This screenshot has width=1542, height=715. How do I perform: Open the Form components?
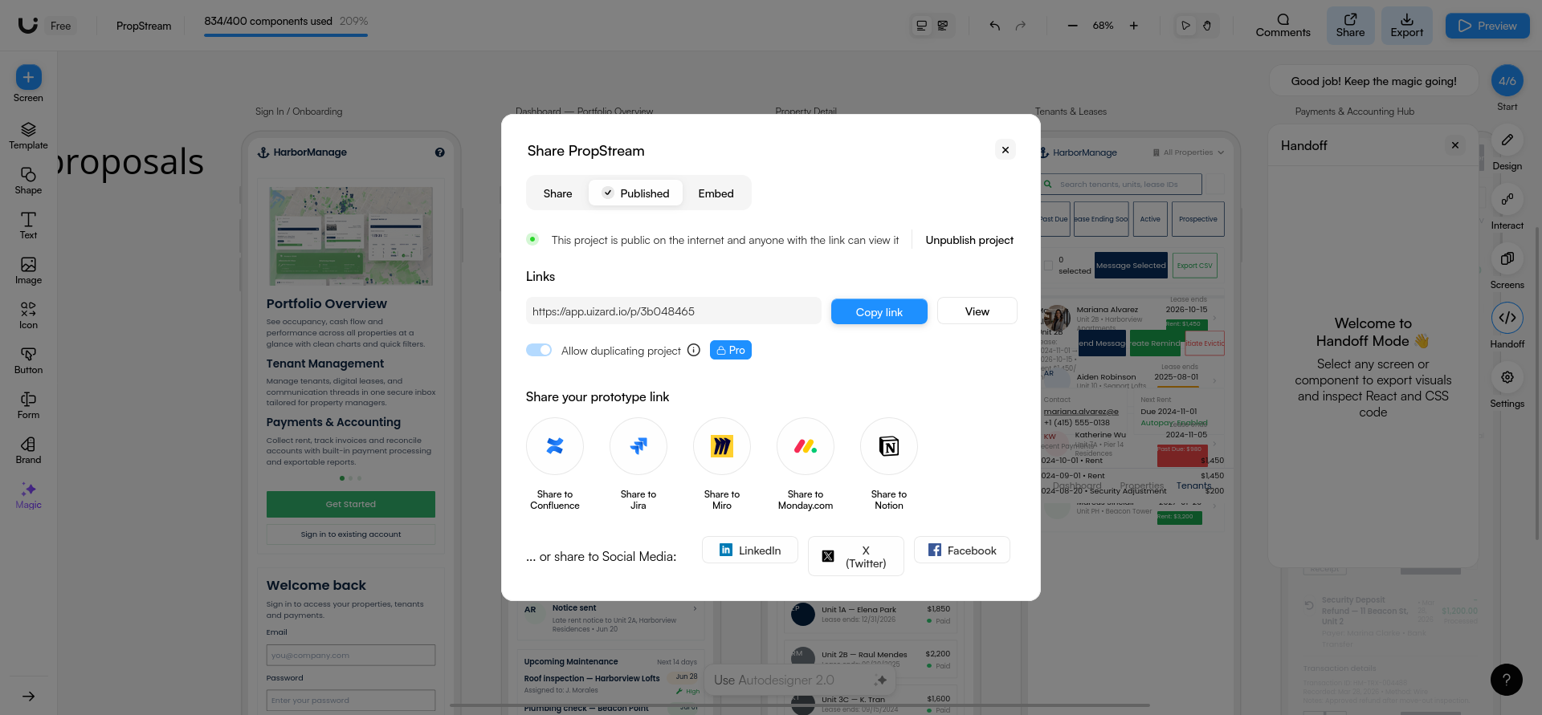(28, 405)
